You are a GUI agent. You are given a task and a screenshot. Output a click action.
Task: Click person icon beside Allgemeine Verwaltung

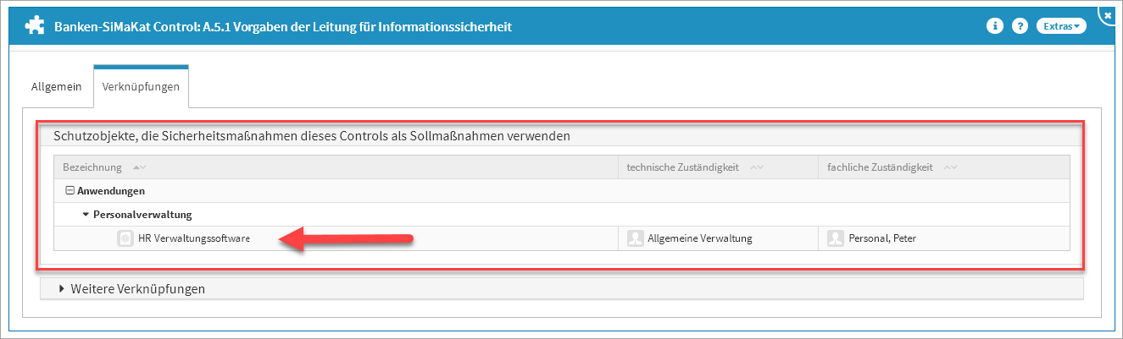[x=635, y=238]
